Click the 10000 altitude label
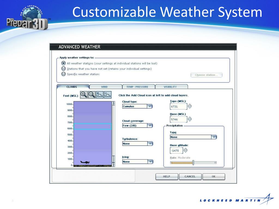Screen dimensions: 279x209 69,104
